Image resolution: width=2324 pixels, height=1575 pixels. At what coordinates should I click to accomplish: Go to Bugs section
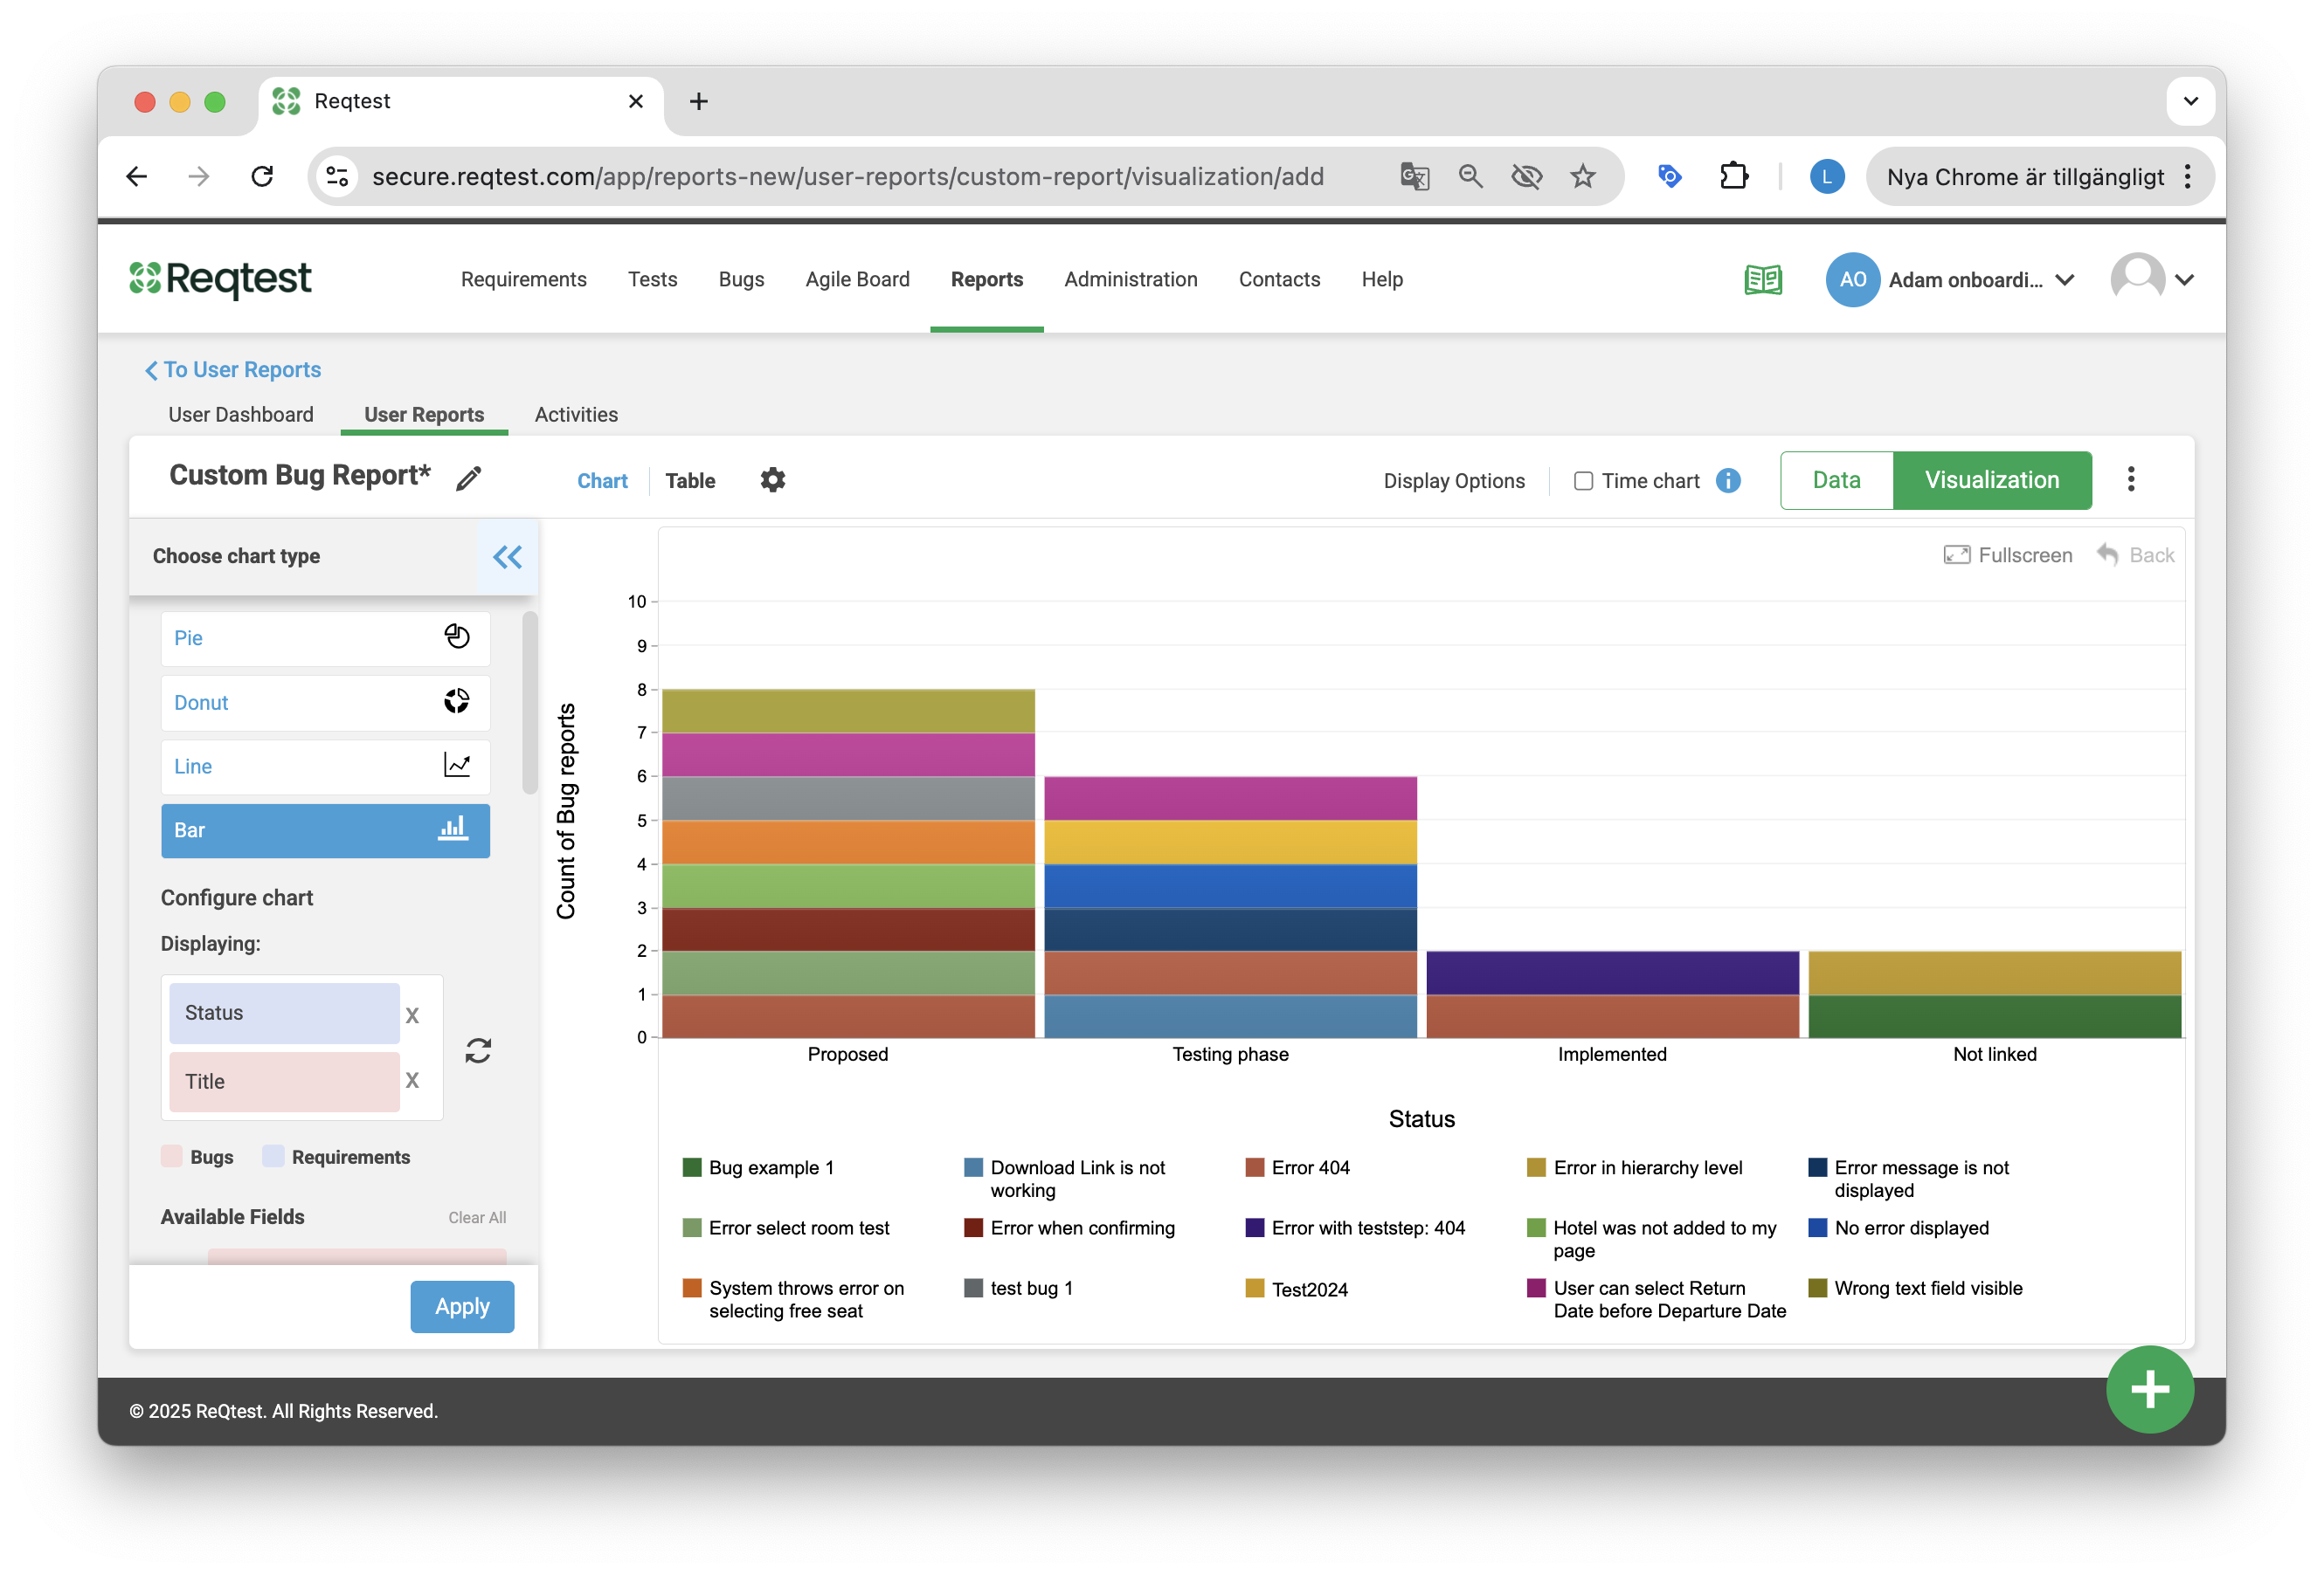tap(741, 280)
